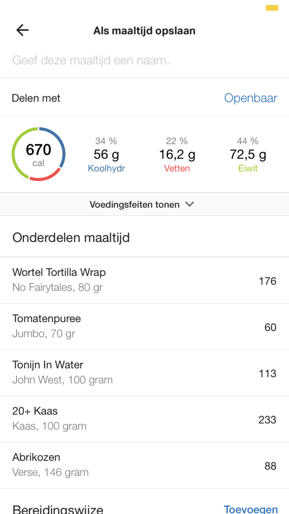The image size is (289, 514).
Task: Tap the back arrow icon
Action: coord(22,30)
